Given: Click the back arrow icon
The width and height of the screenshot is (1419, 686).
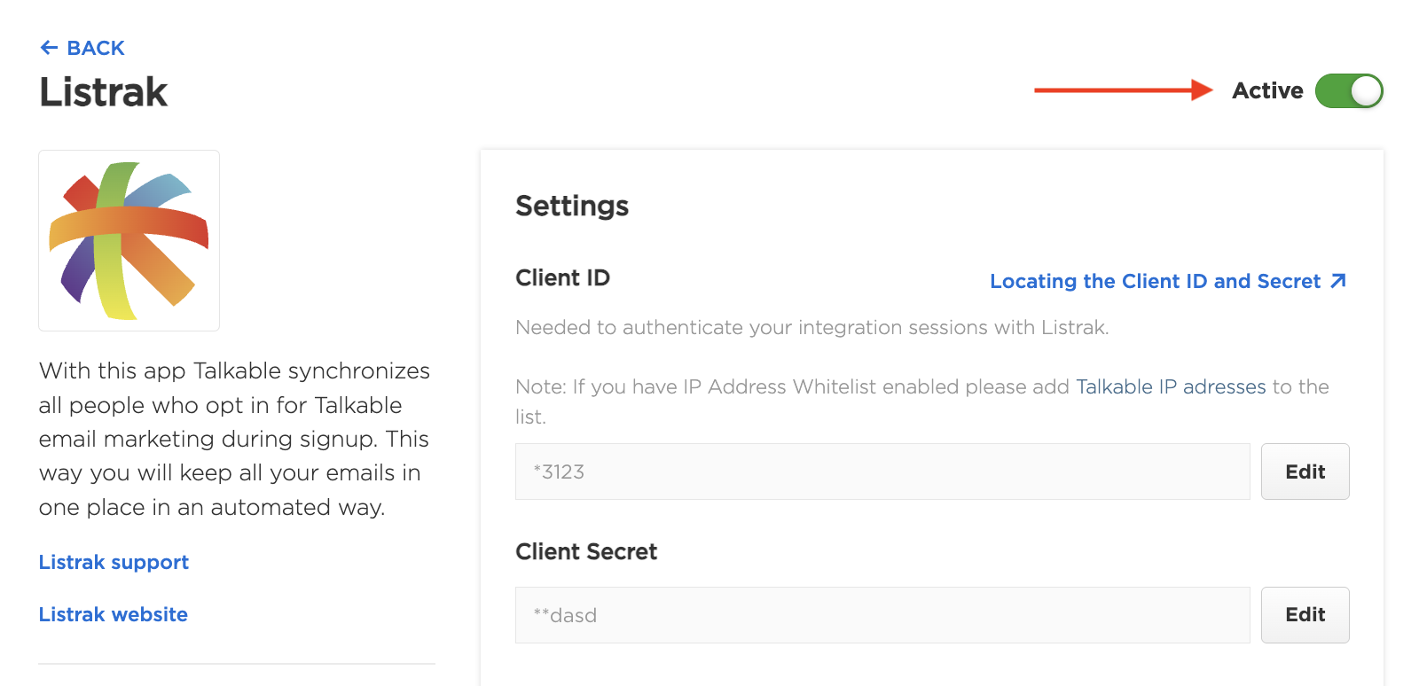Looking at the screenshot, I should point(49,48).
